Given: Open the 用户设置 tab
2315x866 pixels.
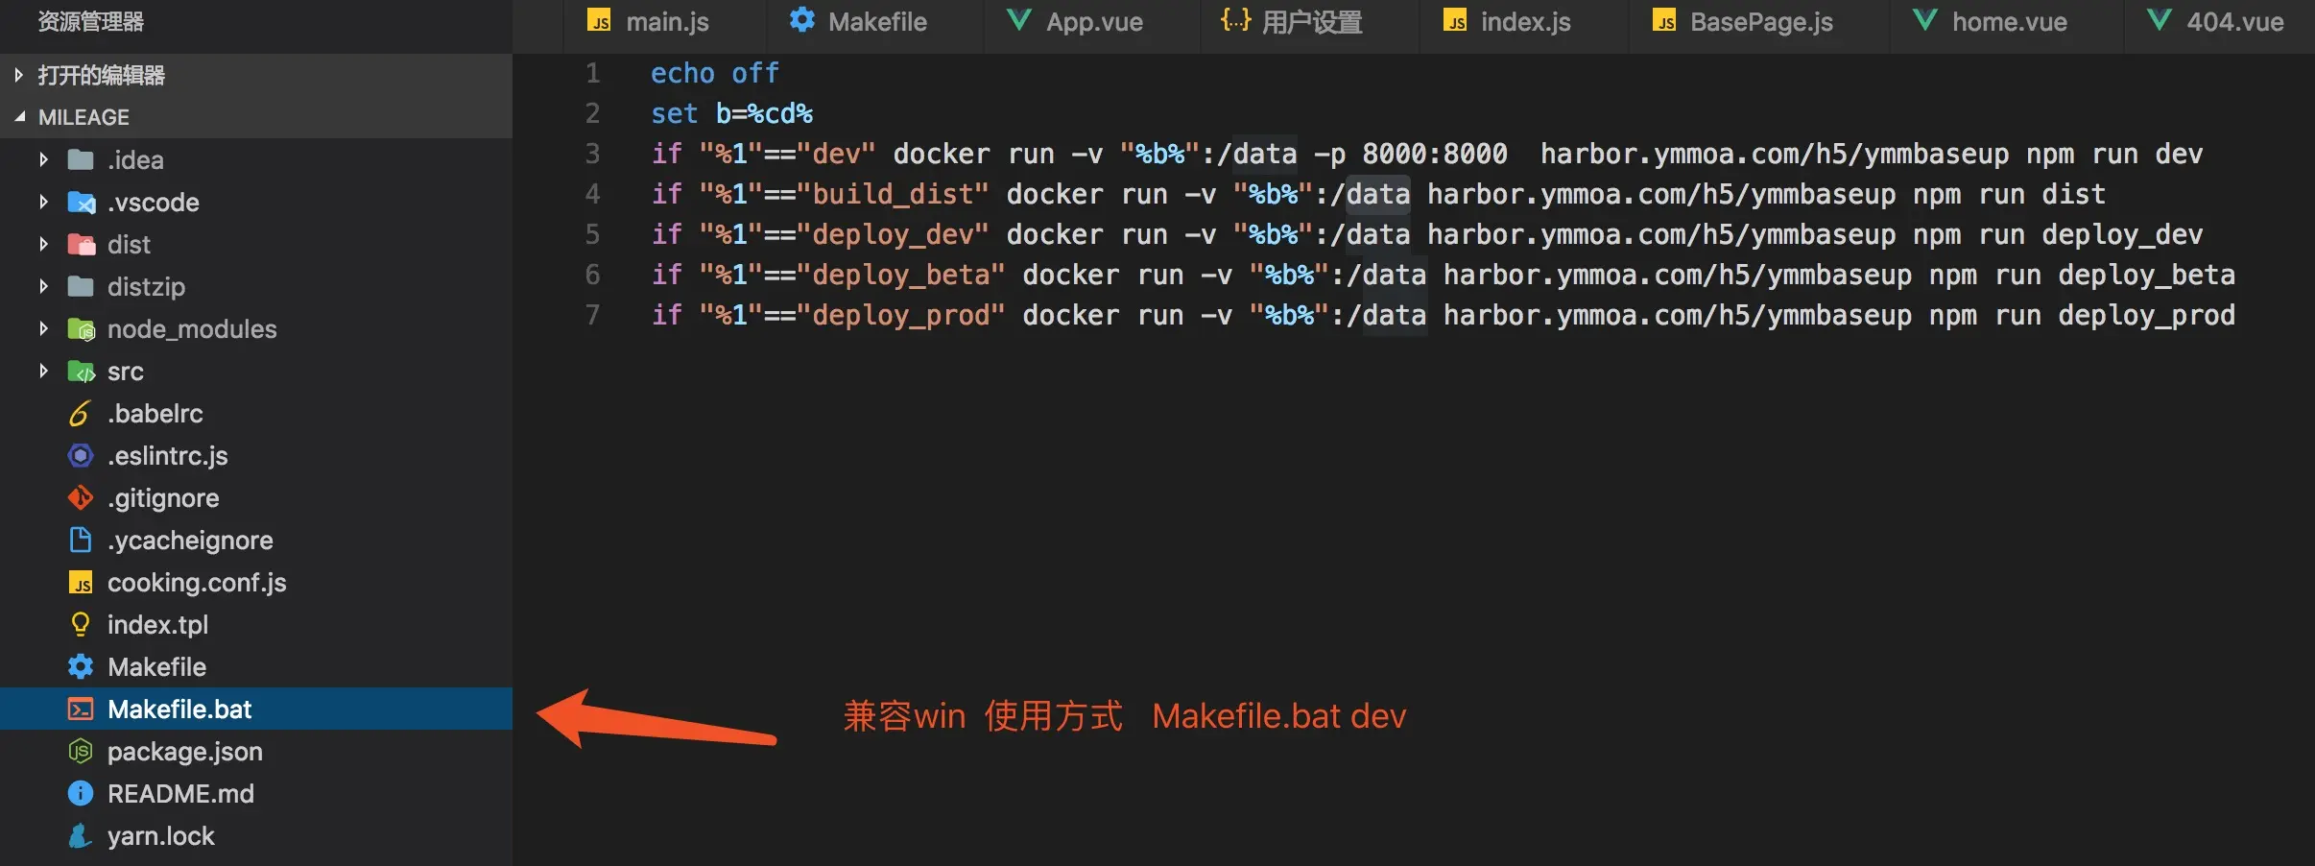Looking at the screenshot, I should pyautogui.click(x=1292, y=22).
